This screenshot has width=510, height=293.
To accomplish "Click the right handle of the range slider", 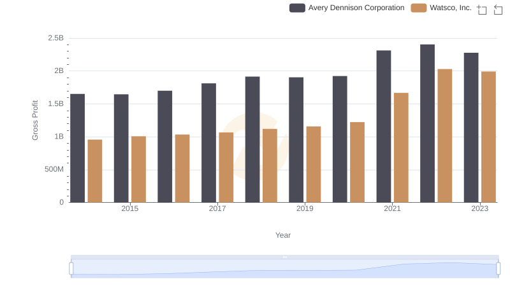I will [498, 268].
